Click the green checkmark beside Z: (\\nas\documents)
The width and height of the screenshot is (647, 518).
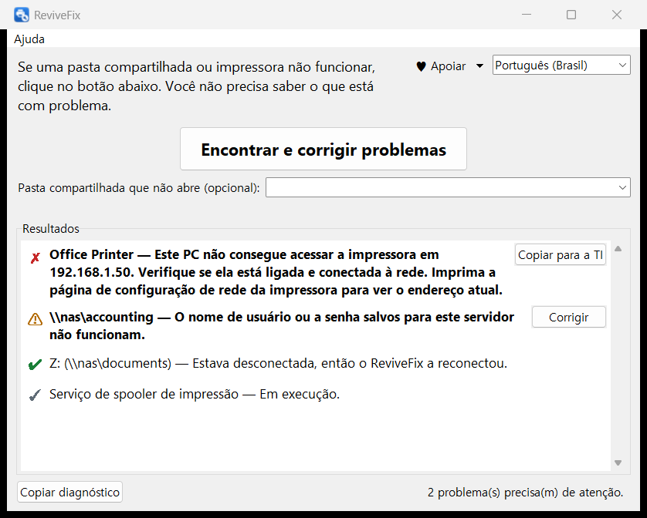coord(35,365)
